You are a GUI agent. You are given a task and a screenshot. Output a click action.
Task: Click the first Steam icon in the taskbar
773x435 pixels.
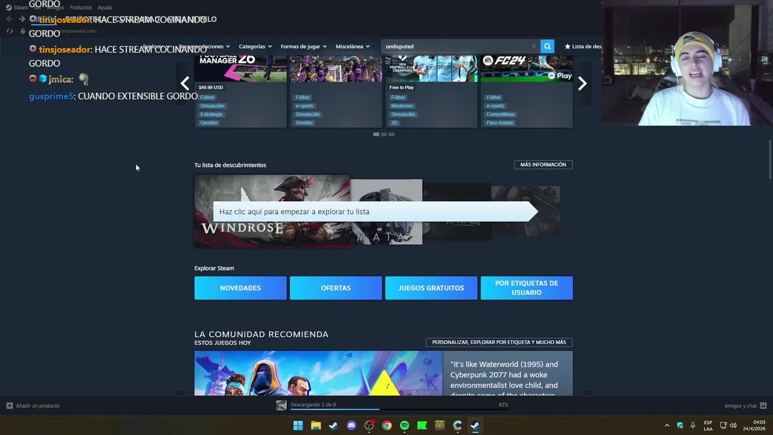(x=333, y=425)
